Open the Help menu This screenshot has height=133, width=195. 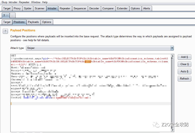click(45, 2)
